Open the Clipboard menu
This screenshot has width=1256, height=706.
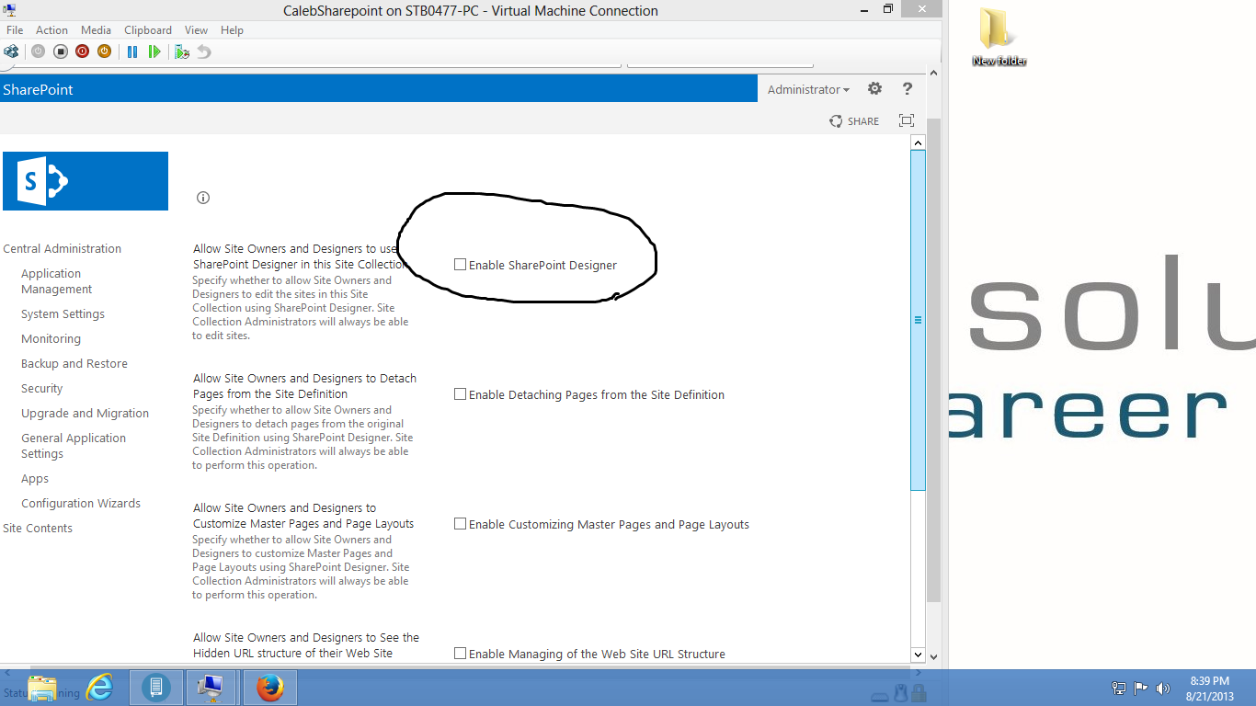pyautogui.click(x=148, y=30)
